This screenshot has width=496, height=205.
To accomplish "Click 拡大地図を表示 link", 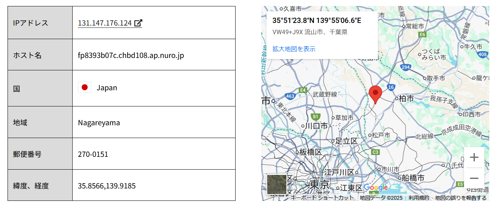I will click(294, 49).
